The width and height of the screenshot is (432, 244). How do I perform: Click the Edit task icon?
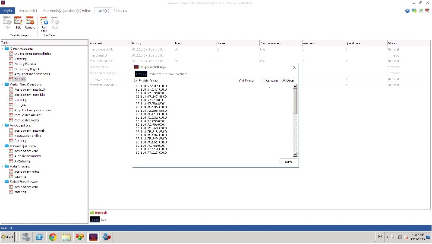pyautogui.click(x=18, y=21)
